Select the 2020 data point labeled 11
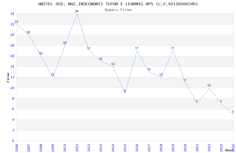The width and height of the screenshot is (236, 153). click(x=185, y=80)
